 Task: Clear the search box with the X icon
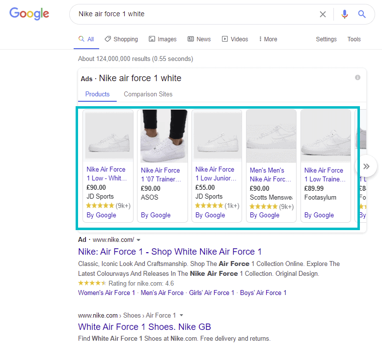click(x=323, y=14)
